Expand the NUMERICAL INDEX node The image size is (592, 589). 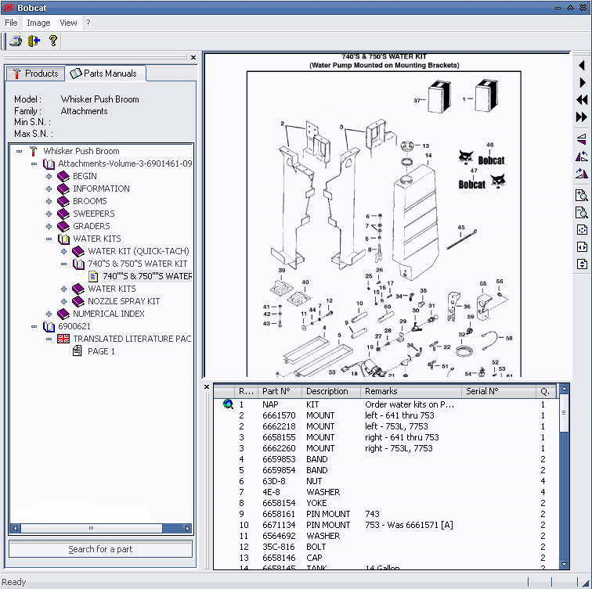click(x=49, y=314)
